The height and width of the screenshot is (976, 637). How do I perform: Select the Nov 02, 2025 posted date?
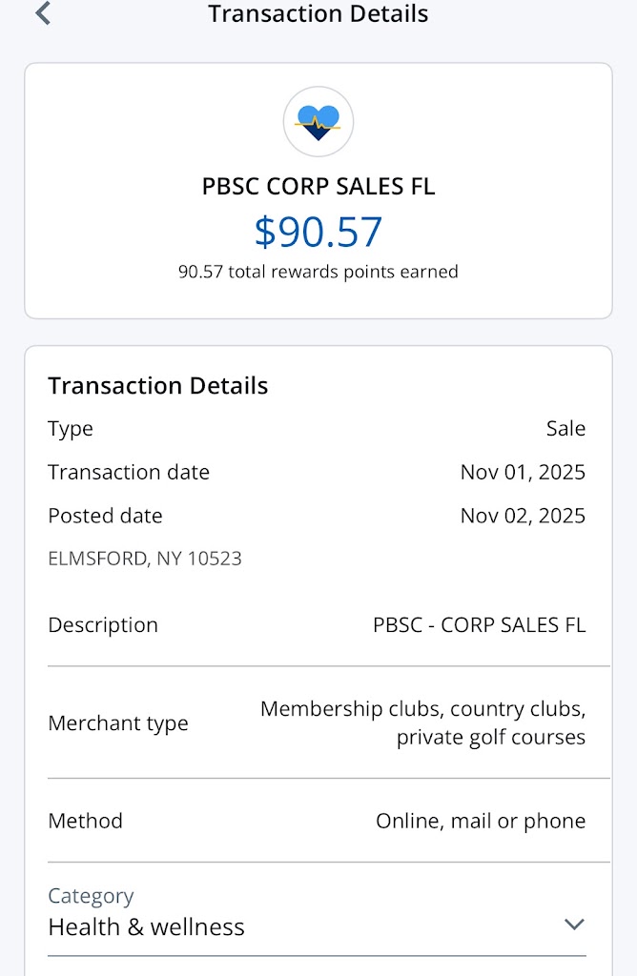pos(523,516)
